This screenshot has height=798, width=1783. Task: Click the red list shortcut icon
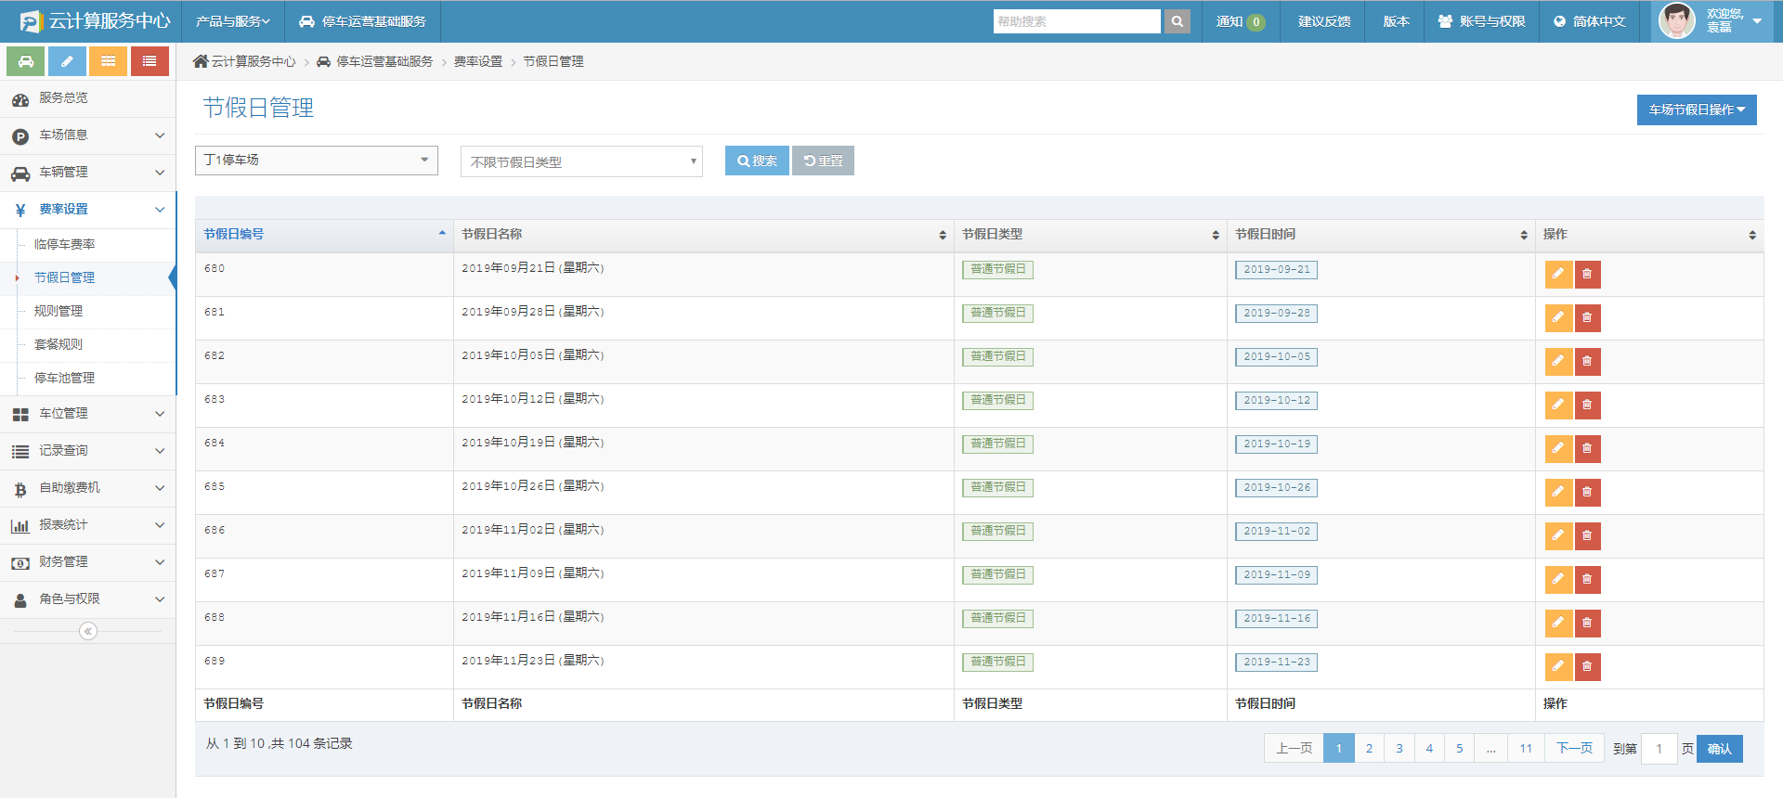click(x=150, y=61)
